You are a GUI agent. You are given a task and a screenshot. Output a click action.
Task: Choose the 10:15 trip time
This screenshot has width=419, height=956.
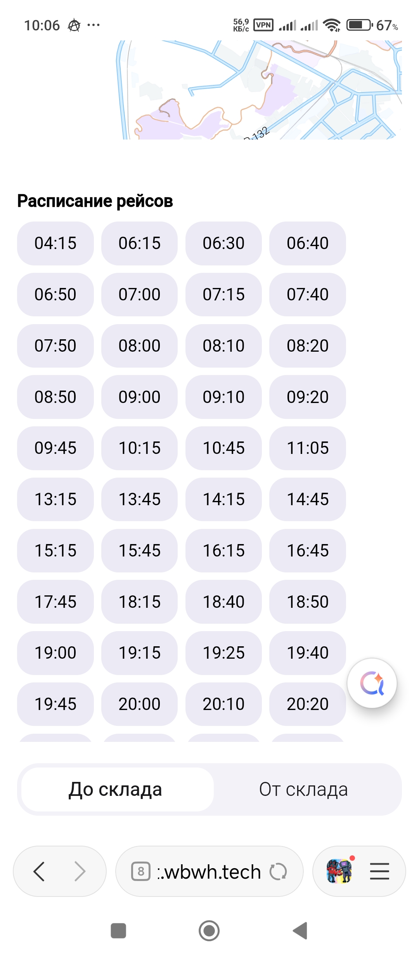139,448
